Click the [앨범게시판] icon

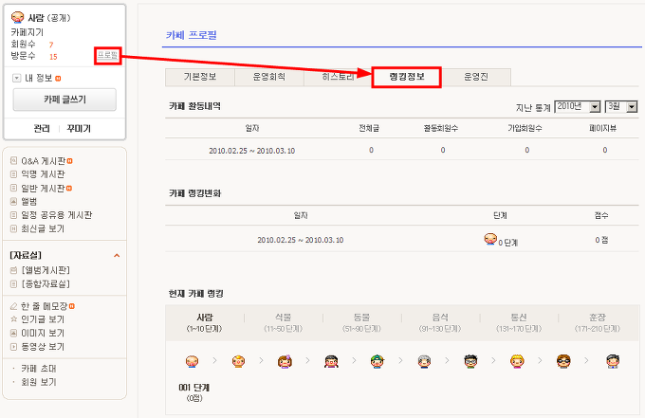click(x=13, y=270)
